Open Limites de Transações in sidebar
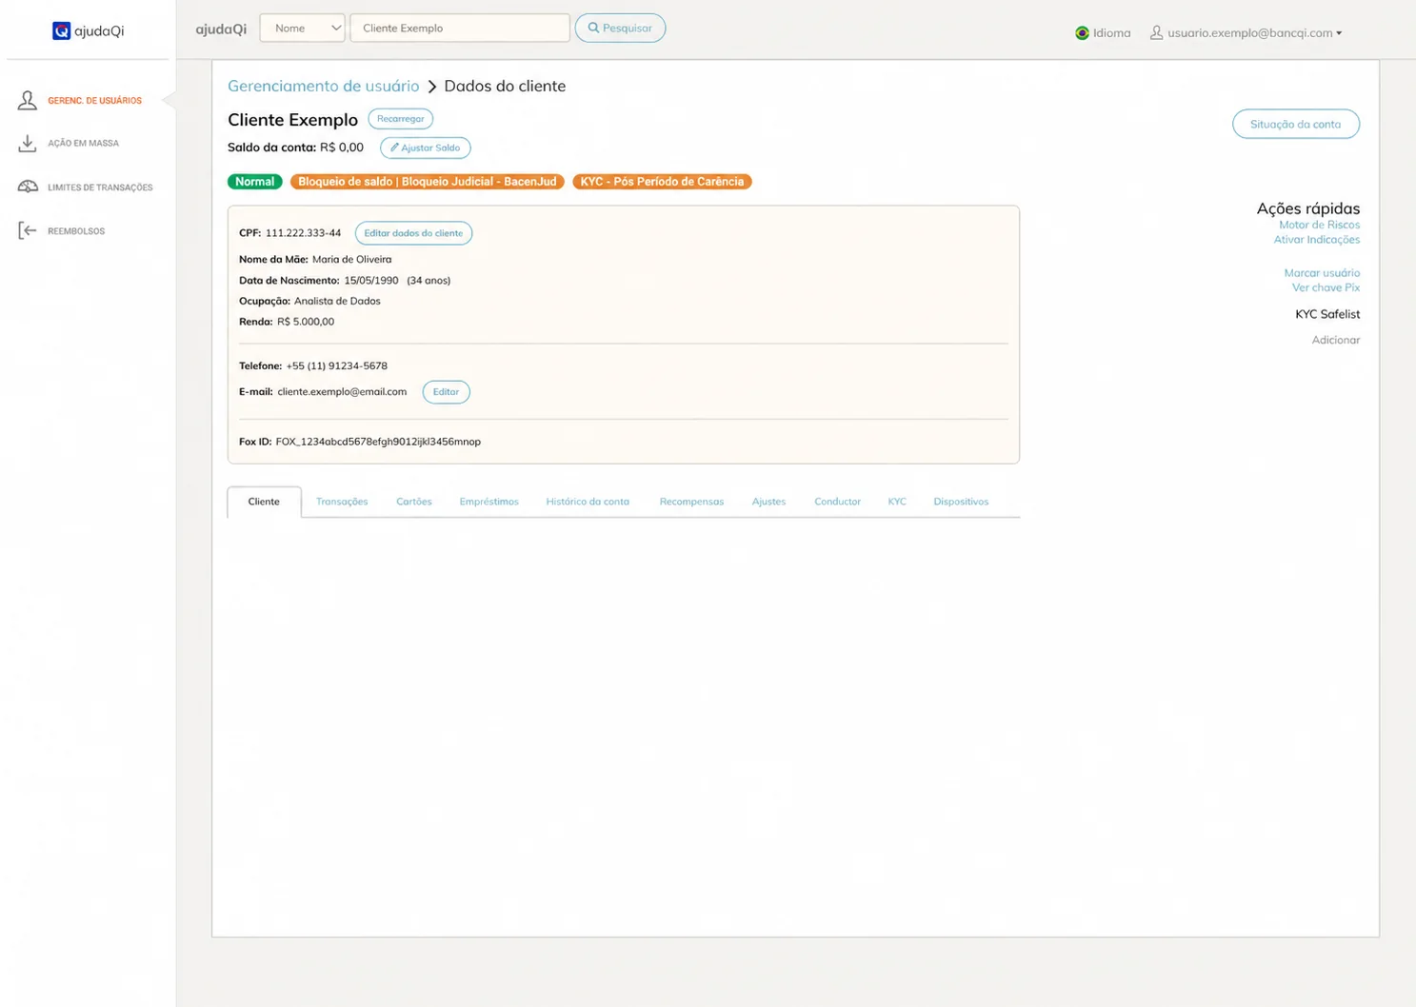This screenshot has height=1007, width=1416. 100,188
